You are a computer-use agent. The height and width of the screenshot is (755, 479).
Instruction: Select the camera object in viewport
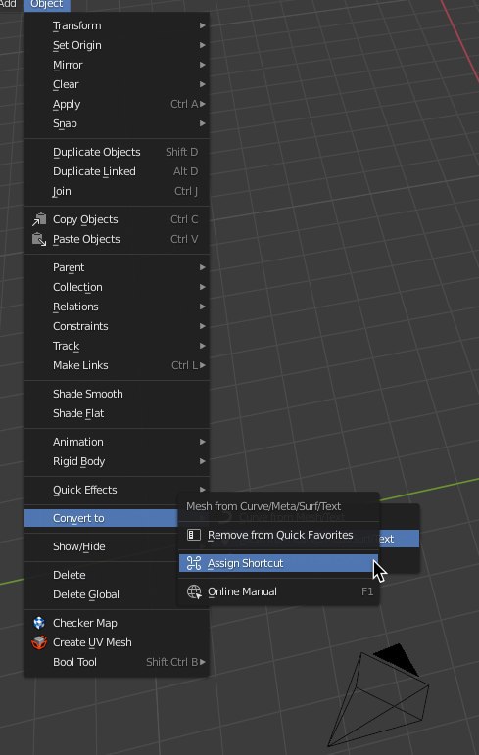click(379, 695)
